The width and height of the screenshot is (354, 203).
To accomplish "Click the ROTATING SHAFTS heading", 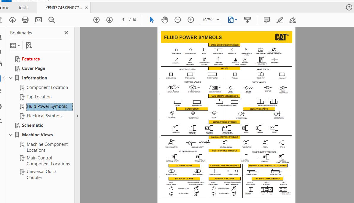I will pyautogui.click(x=259, y=109).
